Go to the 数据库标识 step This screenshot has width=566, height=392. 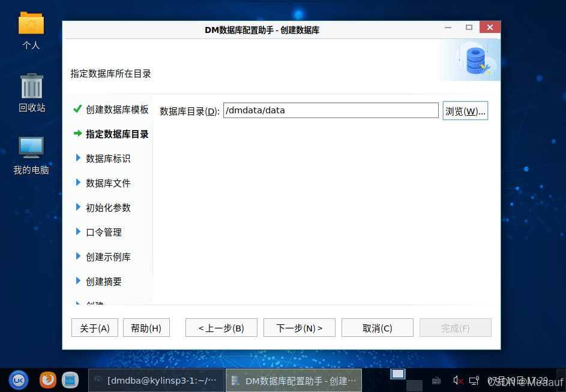coord(108,159)
